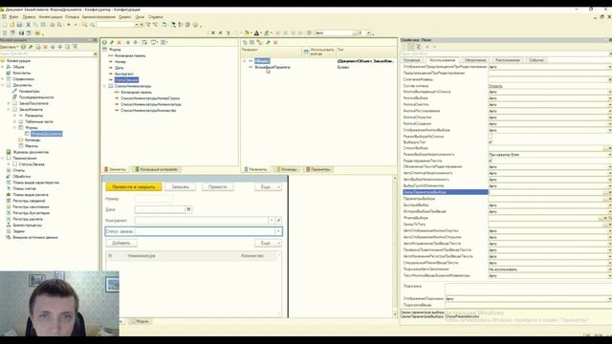Expand the Справочники node in configuration tree

pyautogui.click(x=3, y=79)
